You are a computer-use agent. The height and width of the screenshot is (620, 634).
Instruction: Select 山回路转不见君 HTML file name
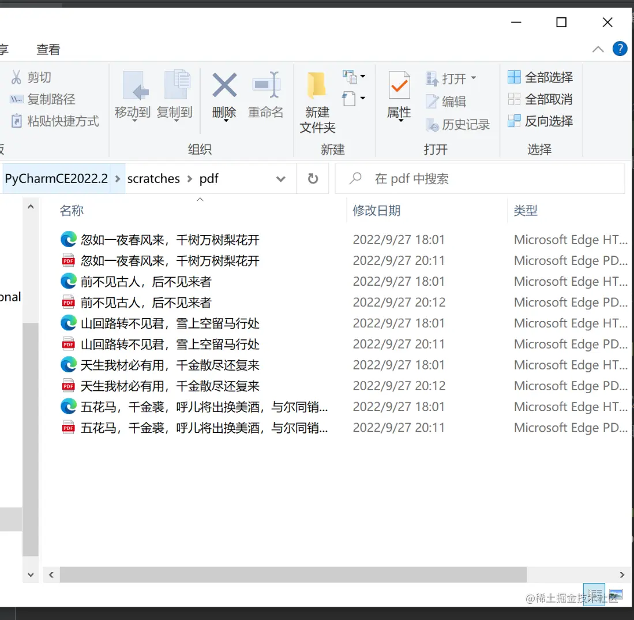pos(170,323)
